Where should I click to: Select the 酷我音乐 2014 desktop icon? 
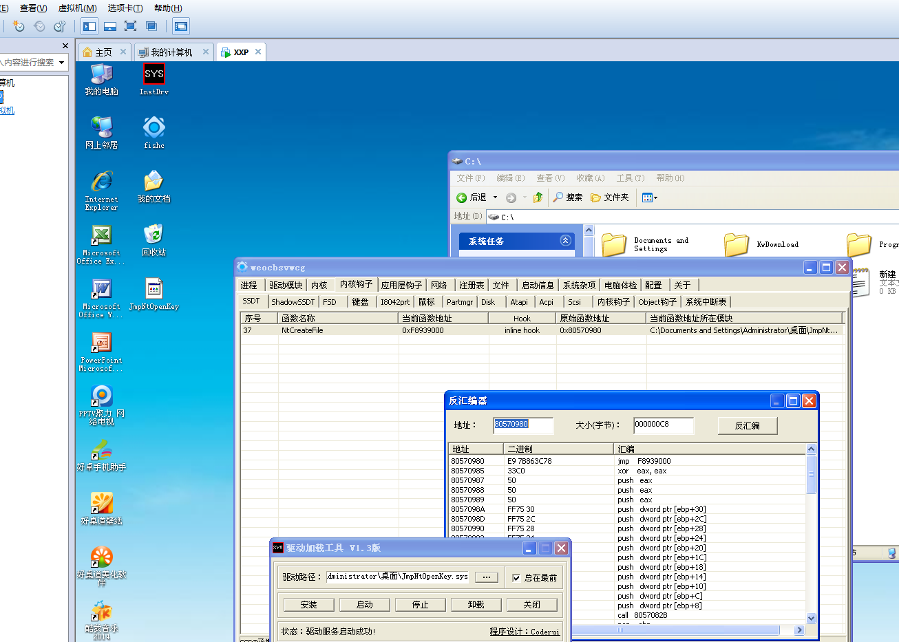(x=101, y=620)
